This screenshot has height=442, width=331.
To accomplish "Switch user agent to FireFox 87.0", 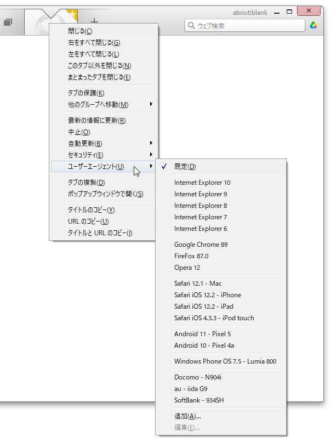I will (x=220, y=256).
